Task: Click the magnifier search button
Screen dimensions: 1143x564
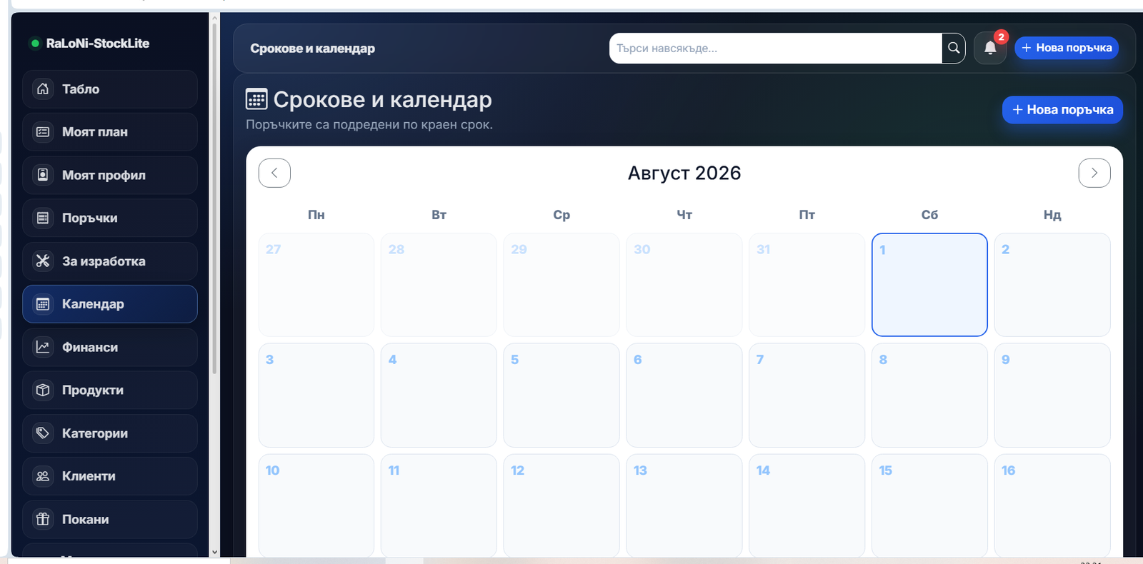Action: click(954, 49)
